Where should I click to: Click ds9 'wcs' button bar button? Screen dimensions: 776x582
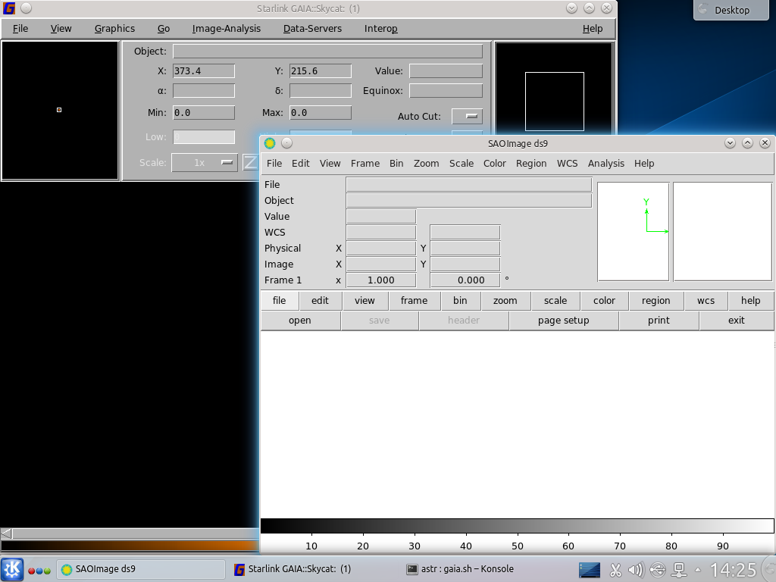706,300
